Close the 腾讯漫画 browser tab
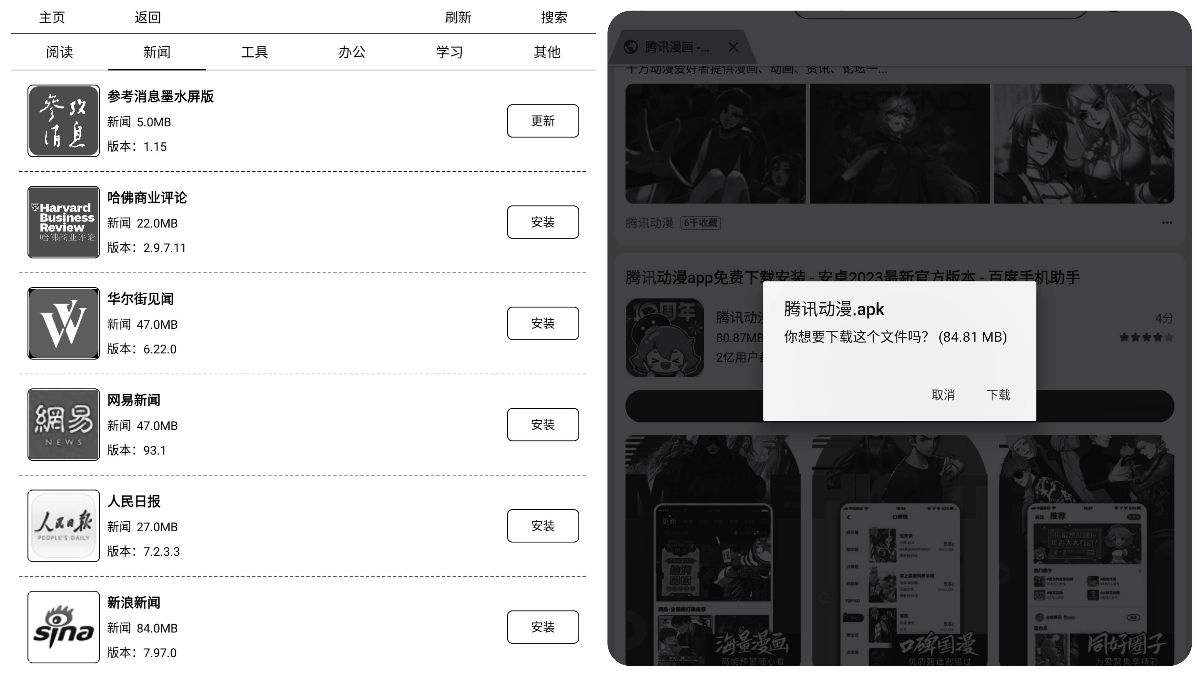This screenshot has width=1202, height=676. click(734, 47)
